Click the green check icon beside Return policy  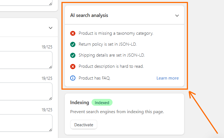73,45
